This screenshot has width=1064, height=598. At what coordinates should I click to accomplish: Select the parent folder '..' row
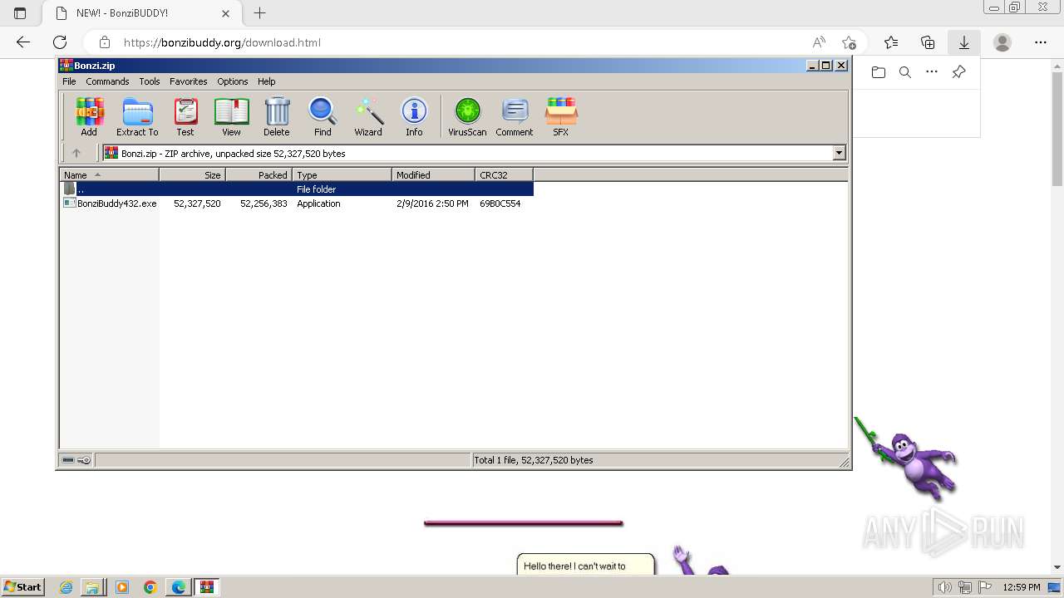click(x=297, y=189)
